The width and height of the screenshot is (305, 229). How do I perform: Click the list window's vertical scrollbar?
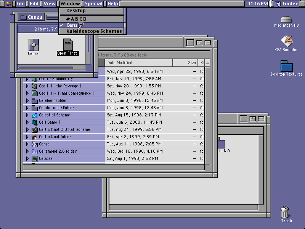207,116
